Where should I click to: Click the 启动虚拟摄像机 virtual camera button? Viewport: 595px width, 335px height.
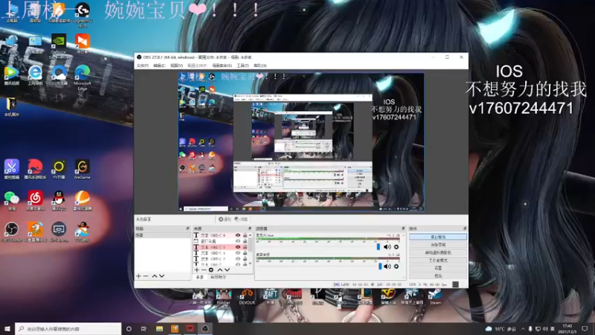tap(438, 252)
